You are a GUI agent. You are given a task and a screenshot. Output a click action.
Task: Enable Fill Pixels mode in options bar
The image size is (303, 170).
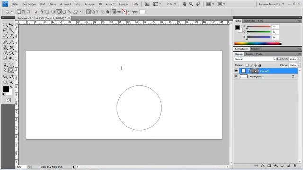pyautogui.click(x=28, y=12)
